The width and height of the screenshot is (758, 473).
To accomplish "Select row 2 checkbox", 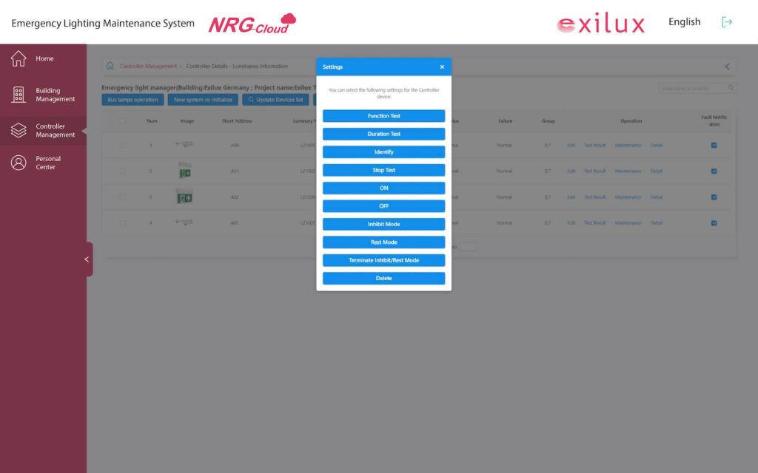I will tap(122, 171).
